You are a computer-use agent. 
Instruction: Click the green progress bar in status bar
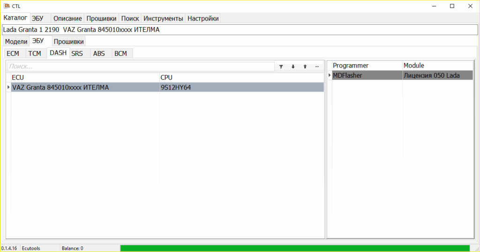pyautogui.click(x=295, y=248)
